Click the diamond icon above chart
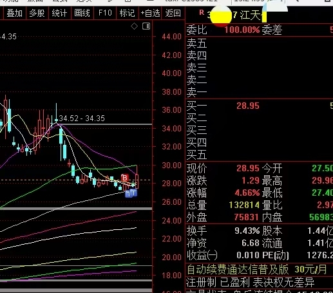Viewport: 333px width, 293px height. coord(135,26)
